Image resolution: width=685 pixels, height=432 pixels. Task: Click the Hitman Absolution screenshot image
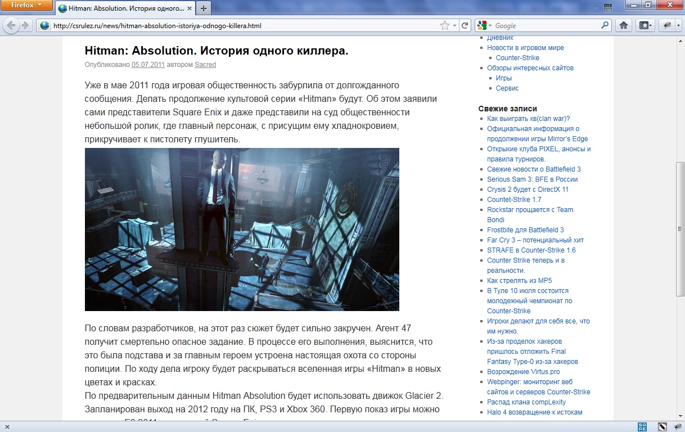pos(242,229)
